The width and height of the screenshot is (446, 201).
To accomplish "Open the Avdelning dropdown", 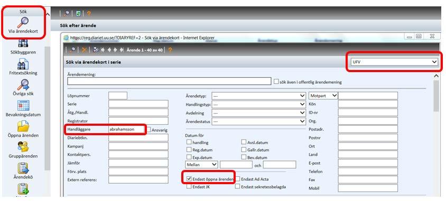I will [259, 113].
